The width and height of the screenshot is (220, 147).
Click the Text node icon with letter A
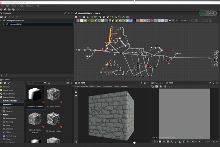145,21
